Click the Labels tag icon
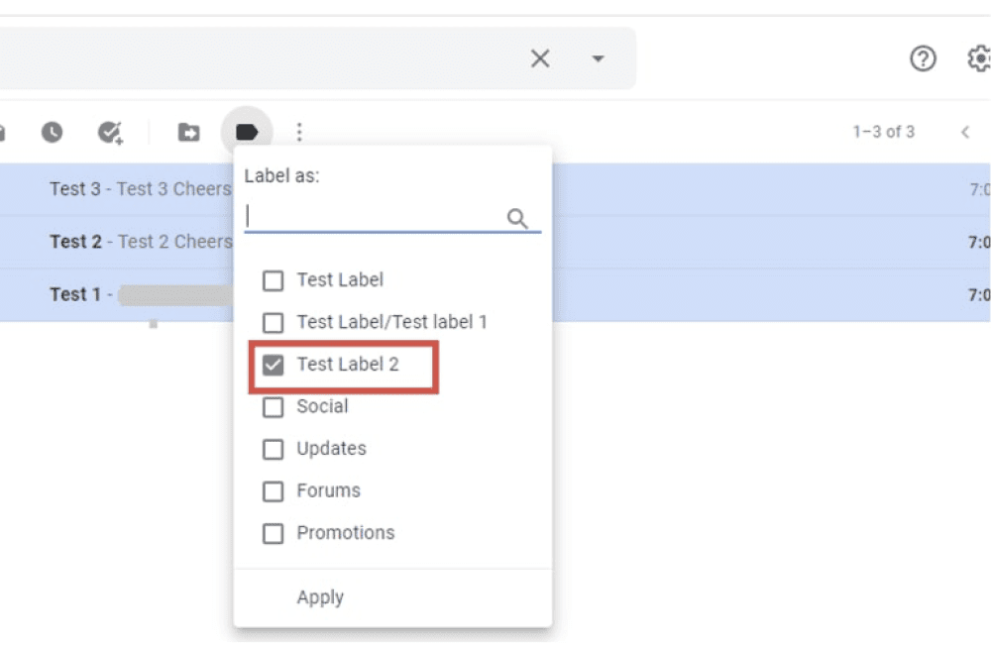Viewport: 991px width, 646px height. 246,132
